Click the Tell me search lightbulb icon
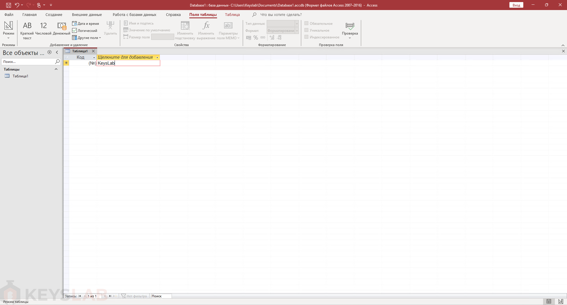The image size is (567, 305). pyautogui.click(x=254, y=14)
